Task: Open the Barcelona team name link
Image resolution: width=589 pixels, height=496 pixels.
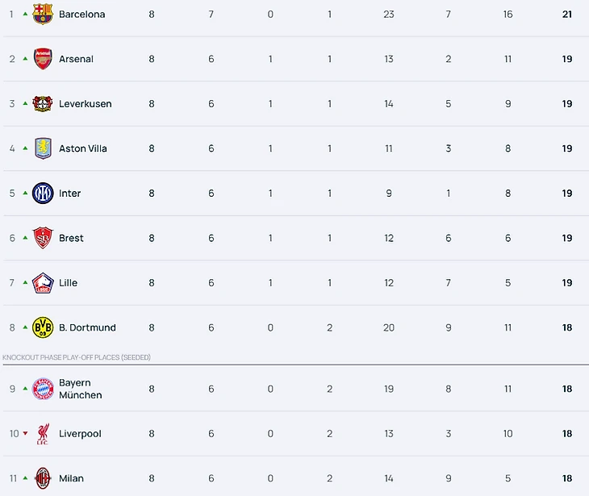Action: coord(81,15)
